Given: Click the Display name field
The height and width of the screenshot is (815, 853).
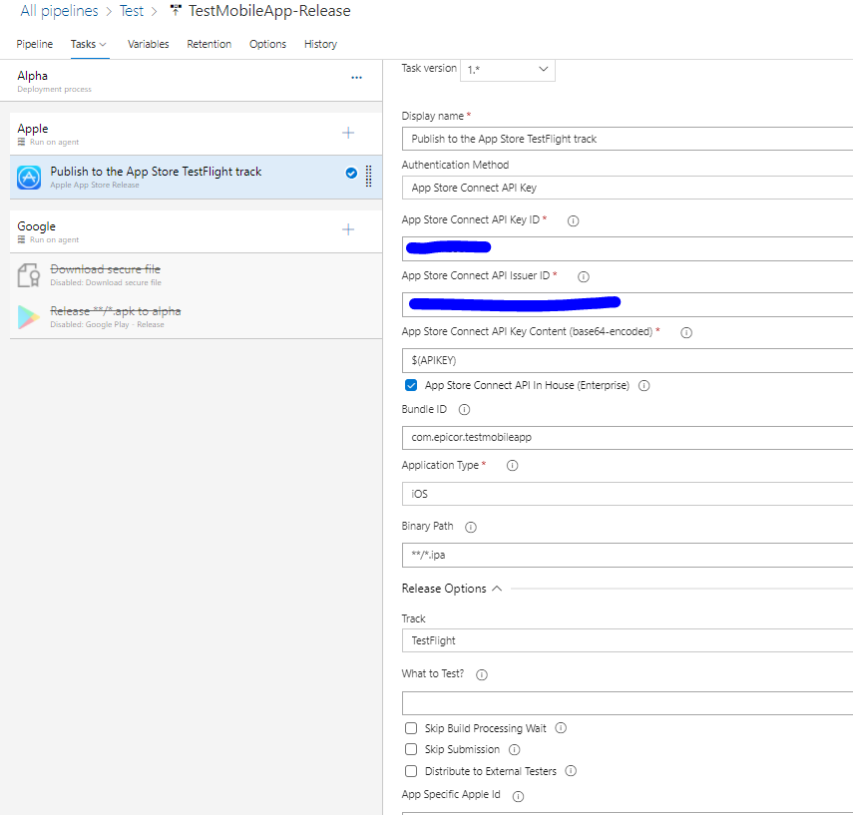Looking at the screenshot, I should click(628, 139).
